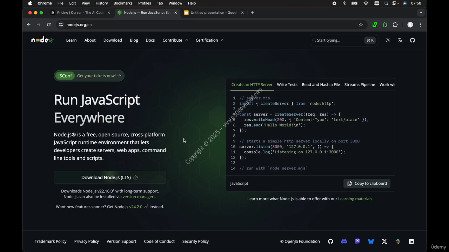The image size is (449, 252).
Task: Open the footer Mastodon icon
Action: tap(357, 241)
